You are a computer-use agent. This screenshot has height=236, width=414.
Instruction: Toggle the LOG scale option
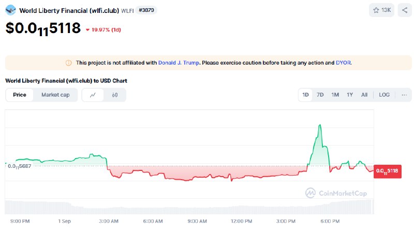[x=384, y=95]
